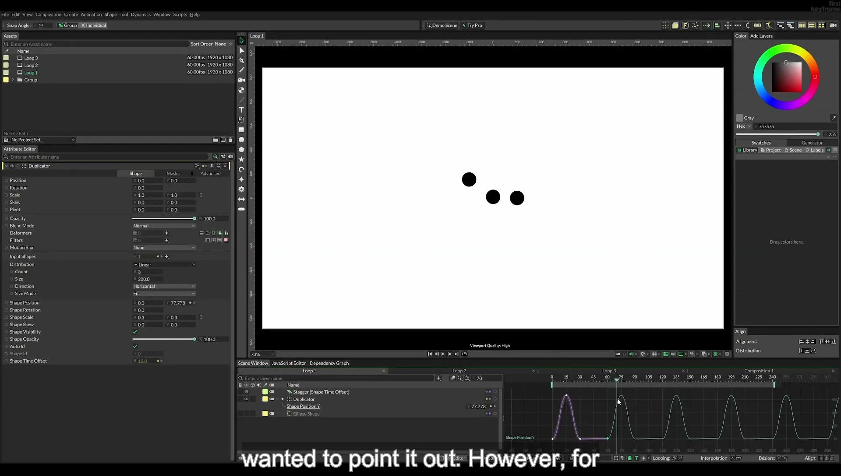Switch to the JavaScript Editor tab

click(289, 363)
